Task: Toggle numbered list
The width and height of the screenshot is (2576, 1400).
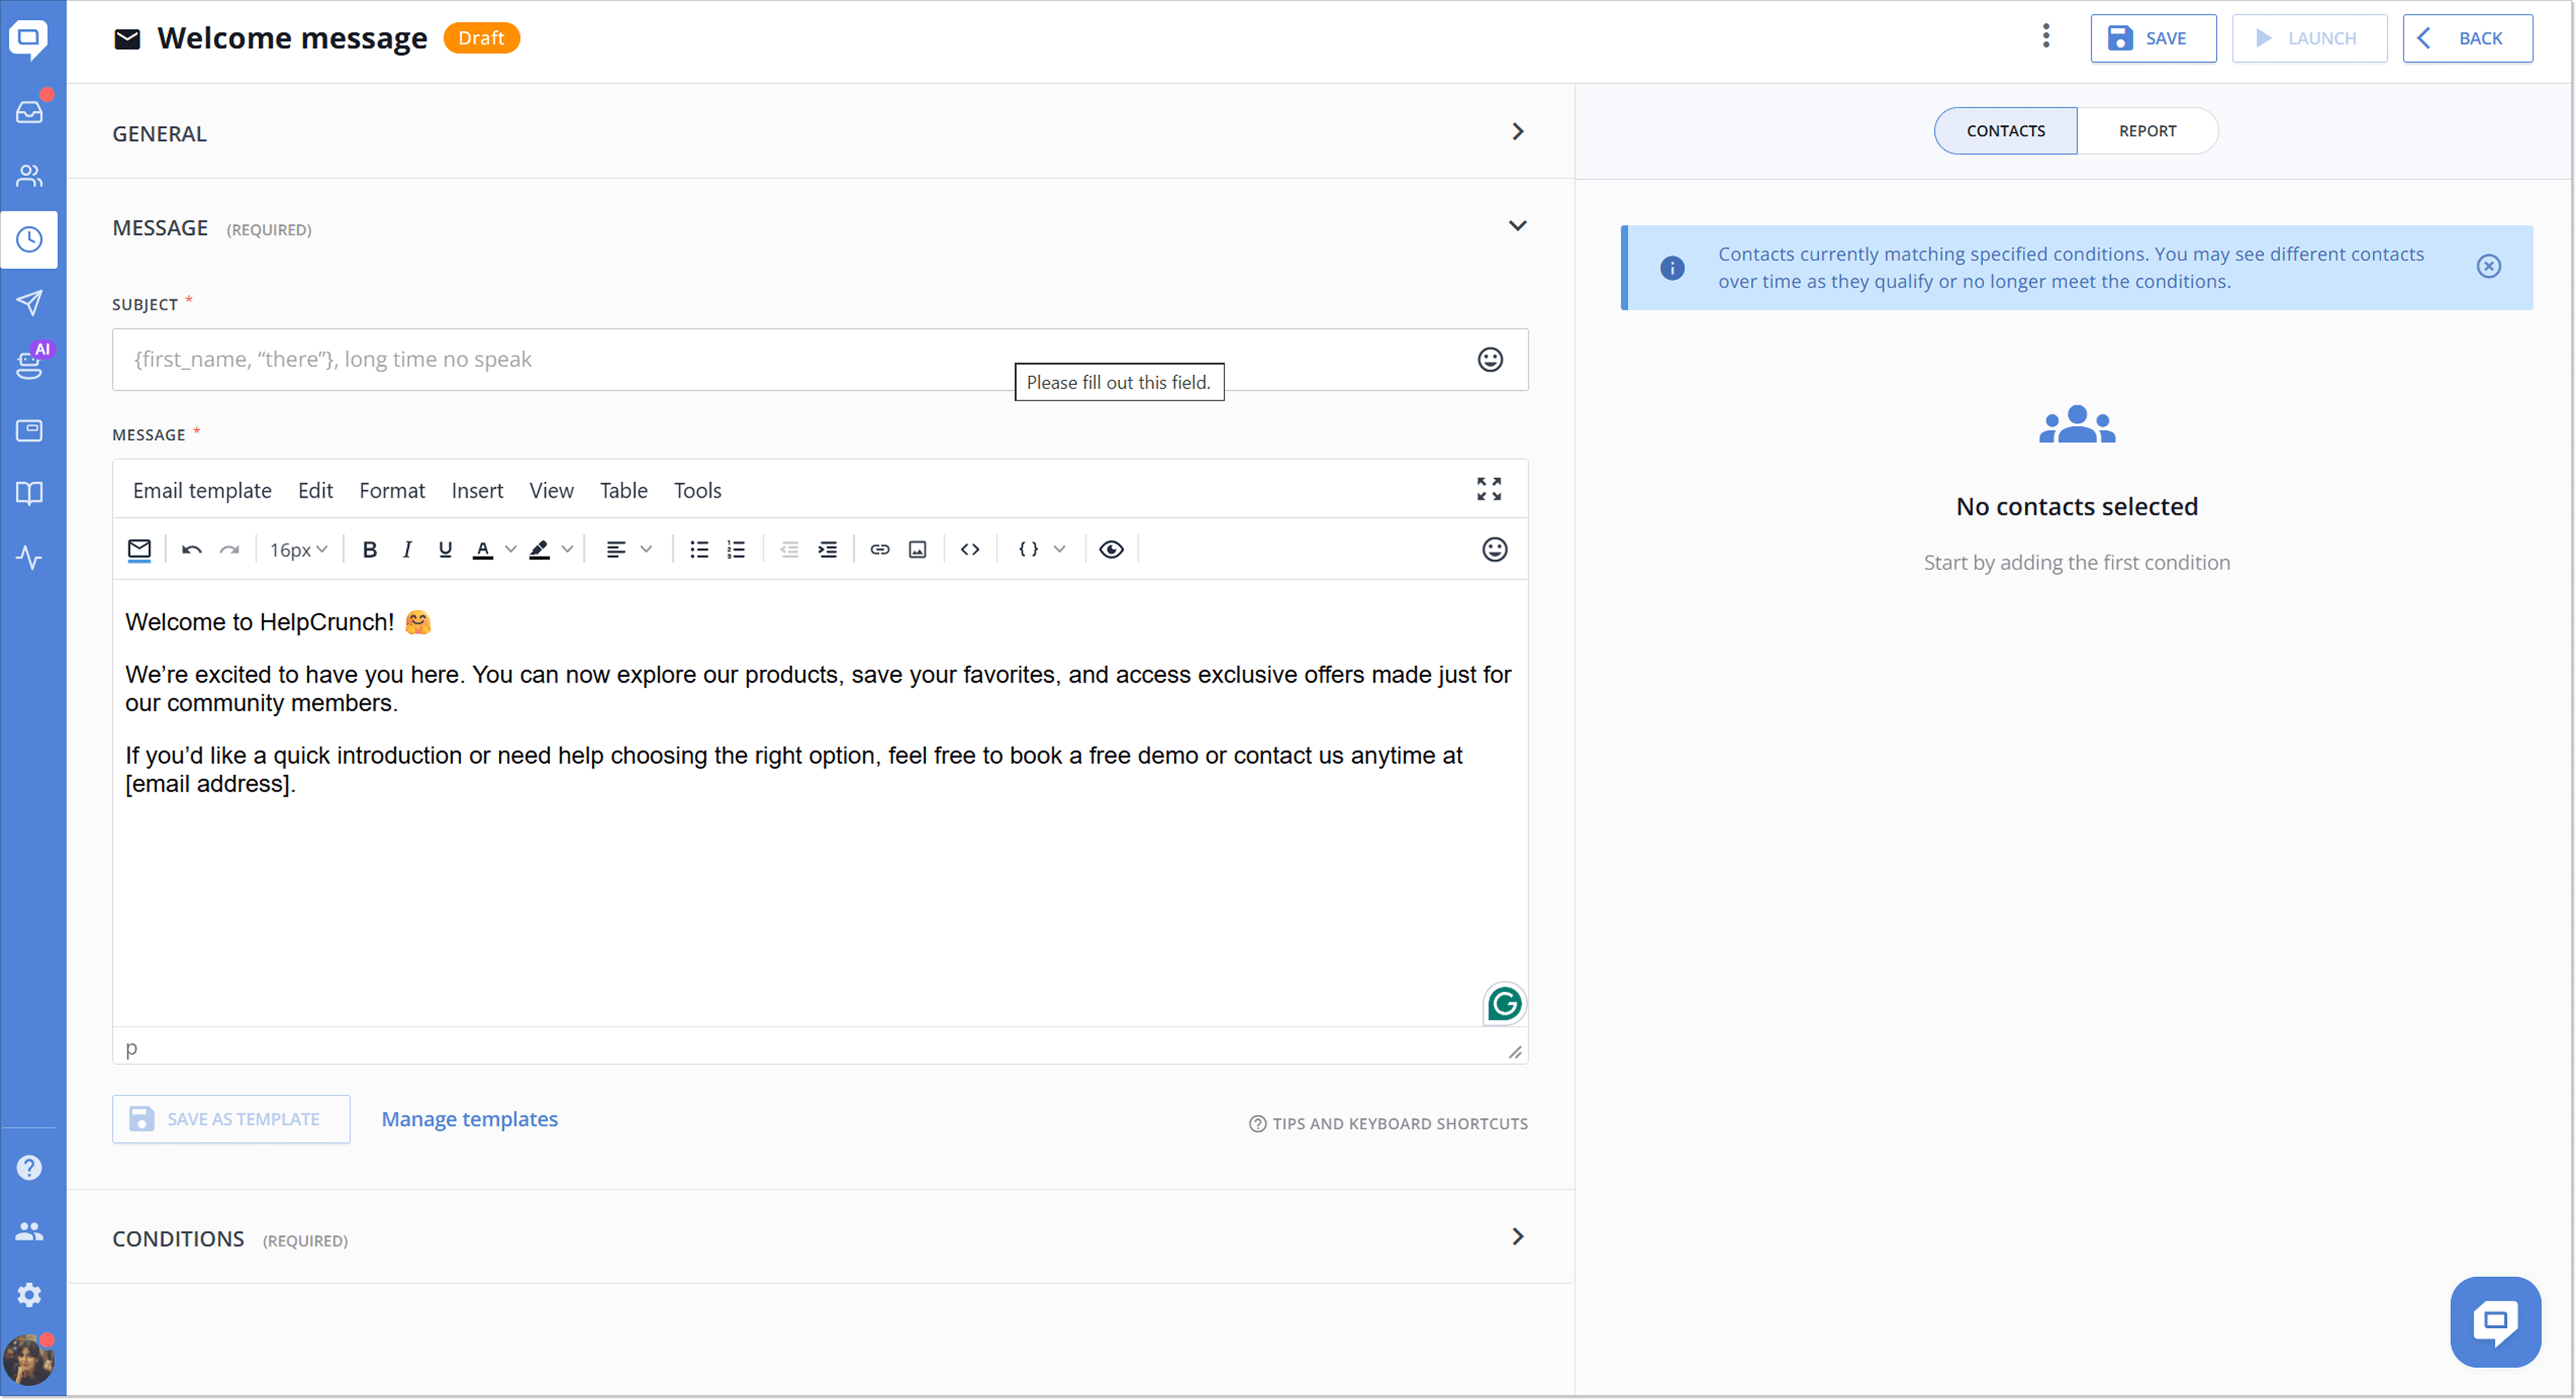Action: [x=736, y=549]
